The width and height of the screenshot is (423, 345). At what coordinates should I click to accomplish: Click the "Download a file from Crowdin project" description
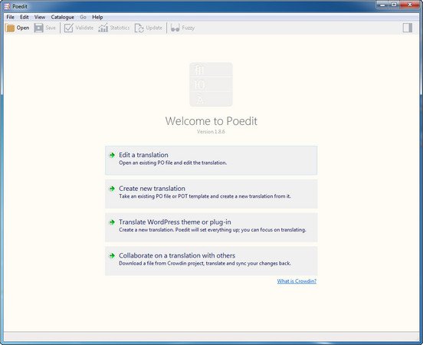(205, 263)
